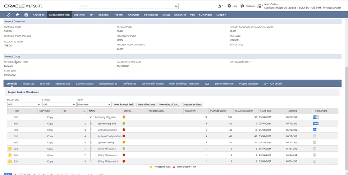Open the Reports menu
This screenshot has width=348, height=175.
pyautogui.click(x=118, y=15)
